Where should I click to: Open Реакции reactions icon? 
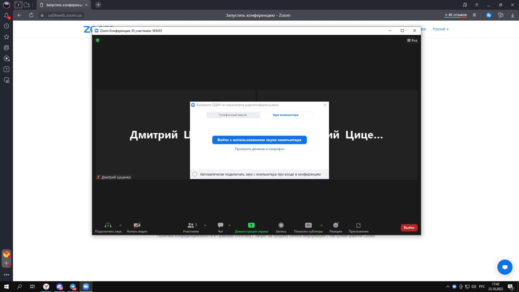tap(336, 225)
